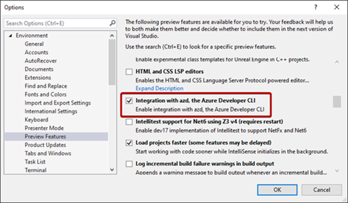Screen dimensions: 348x203
Task: Select Fonts and Colors settings
Action: pyautogui.click(x=45, y=94)
